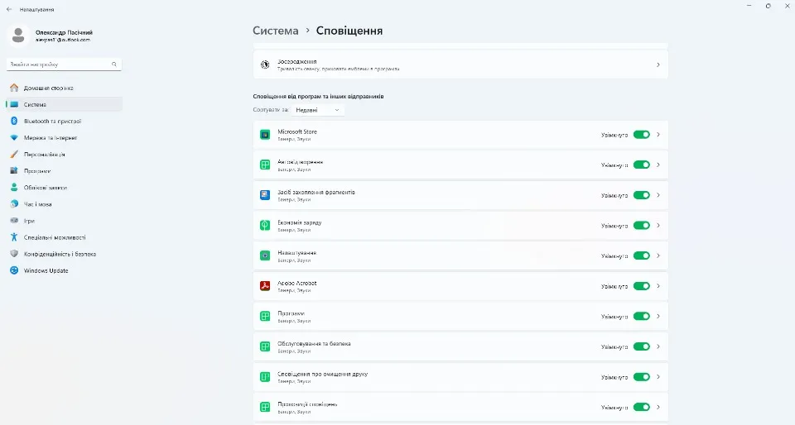Click the Зосередження focus icon
The height and width of the screenshot is (425, 795).
click(x=265, y=64)
